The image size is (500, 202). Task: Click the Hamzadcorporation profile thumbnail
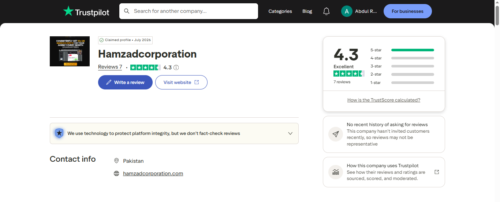pos(70,51)
